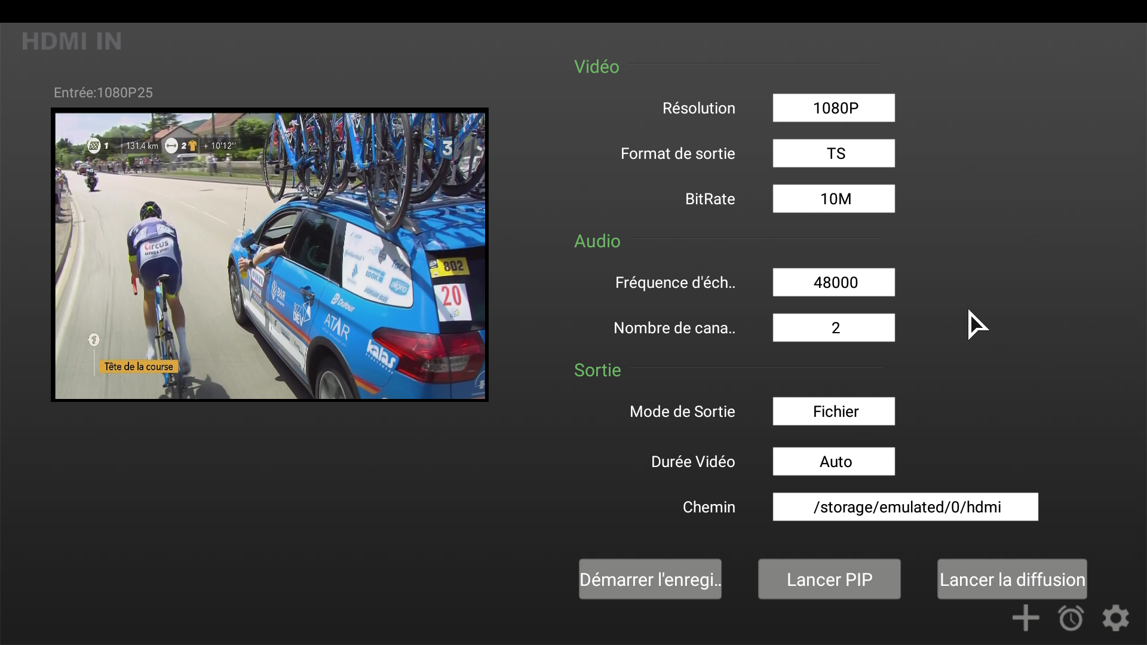This screenshot has width=1147, height=645.
Task: Open the Résolution 1080P selector
Action: point(833,108)
